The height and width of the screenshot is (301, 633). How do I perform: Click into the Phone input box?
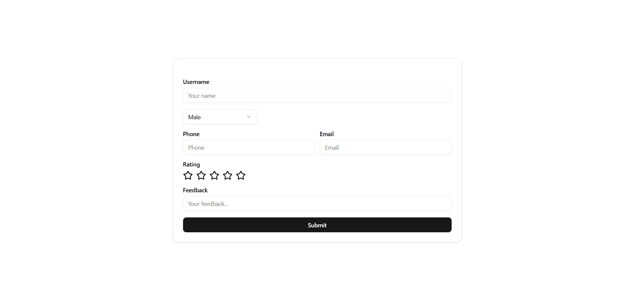[249, 147]
